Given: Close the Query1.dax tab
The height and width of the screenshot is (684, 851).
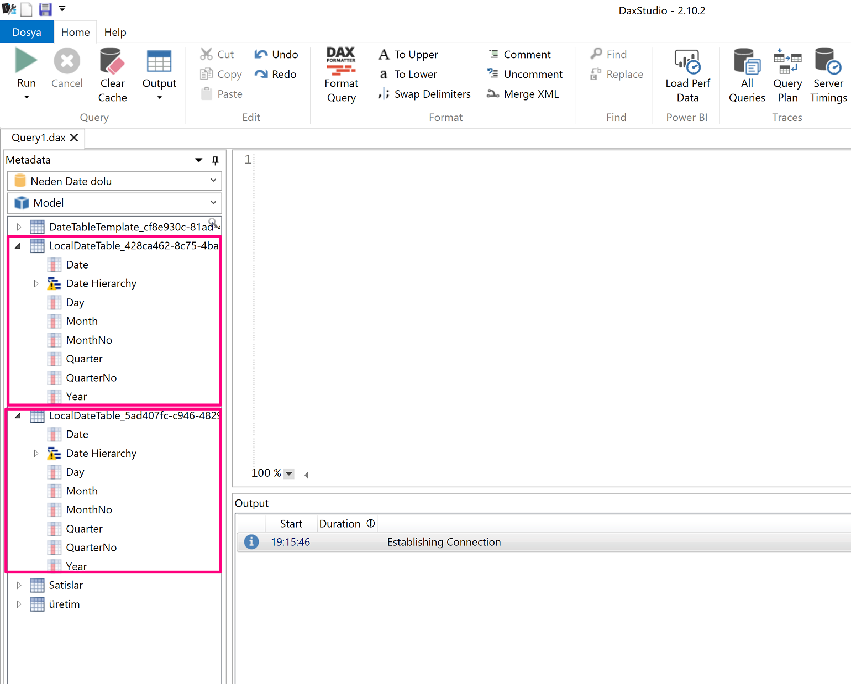Looking at the screenshot, I should (74, 138).
